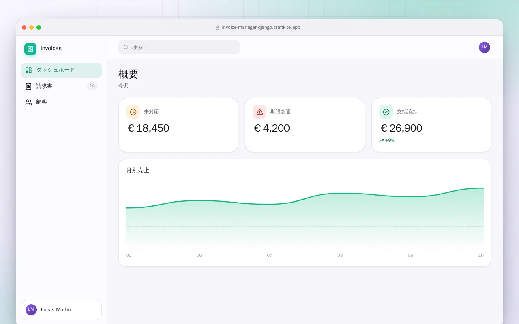Open the LM avatar menu at top right
This screenshot has height=324, width=519.
[x=485, y=47]
